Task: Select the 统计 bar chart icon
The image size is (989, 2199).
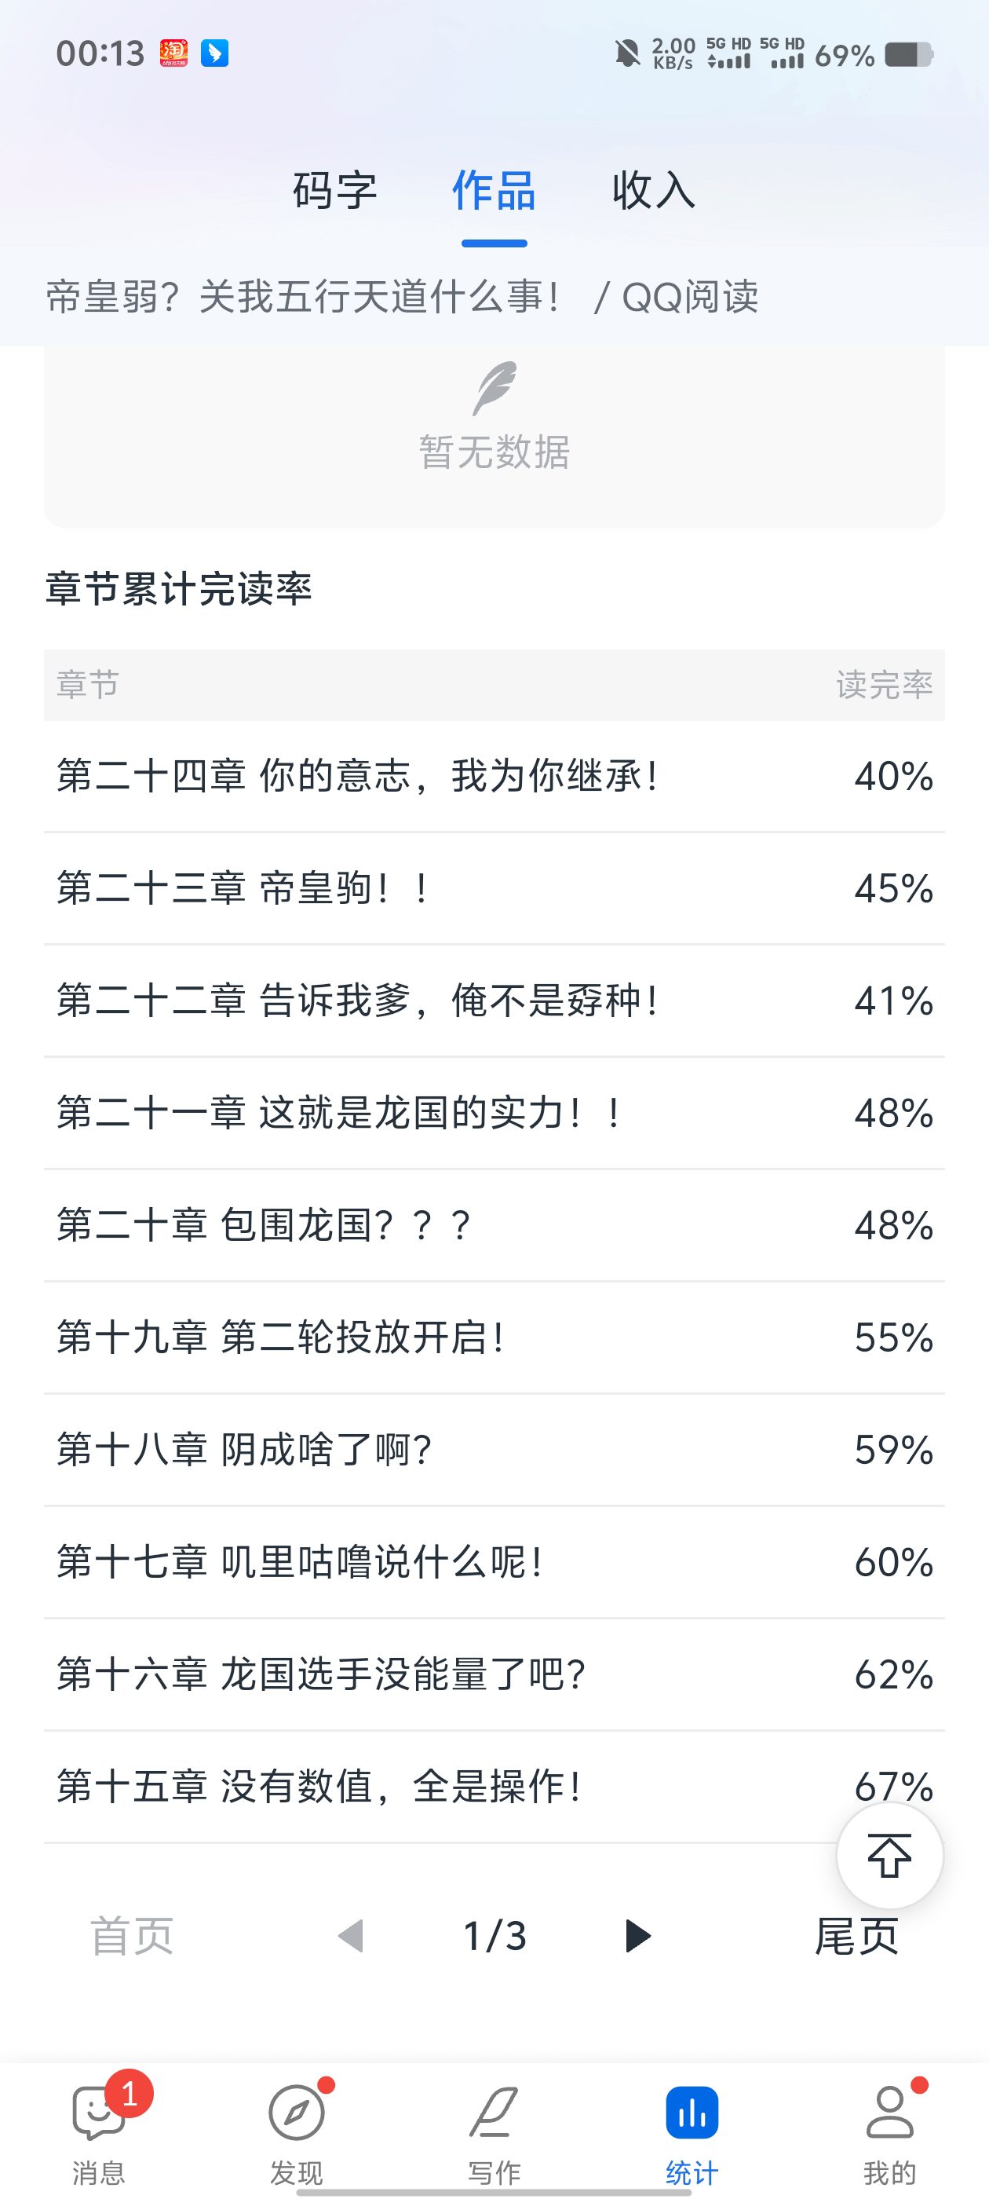Action: coord(692,2113)
